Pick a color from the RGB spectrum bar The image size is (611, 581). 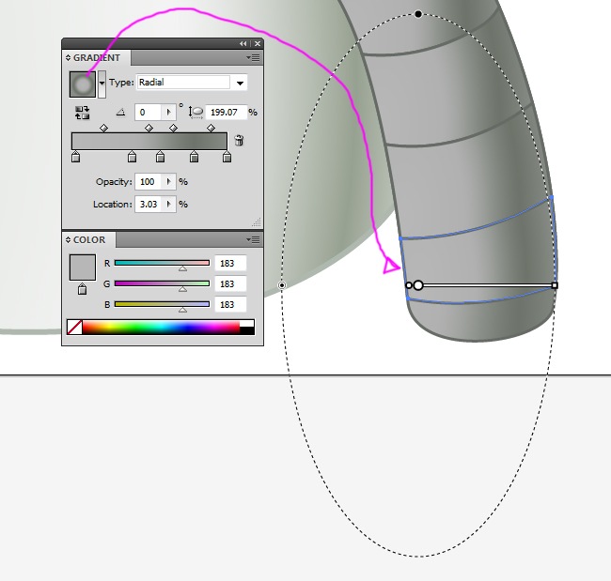tap(161, 328)
